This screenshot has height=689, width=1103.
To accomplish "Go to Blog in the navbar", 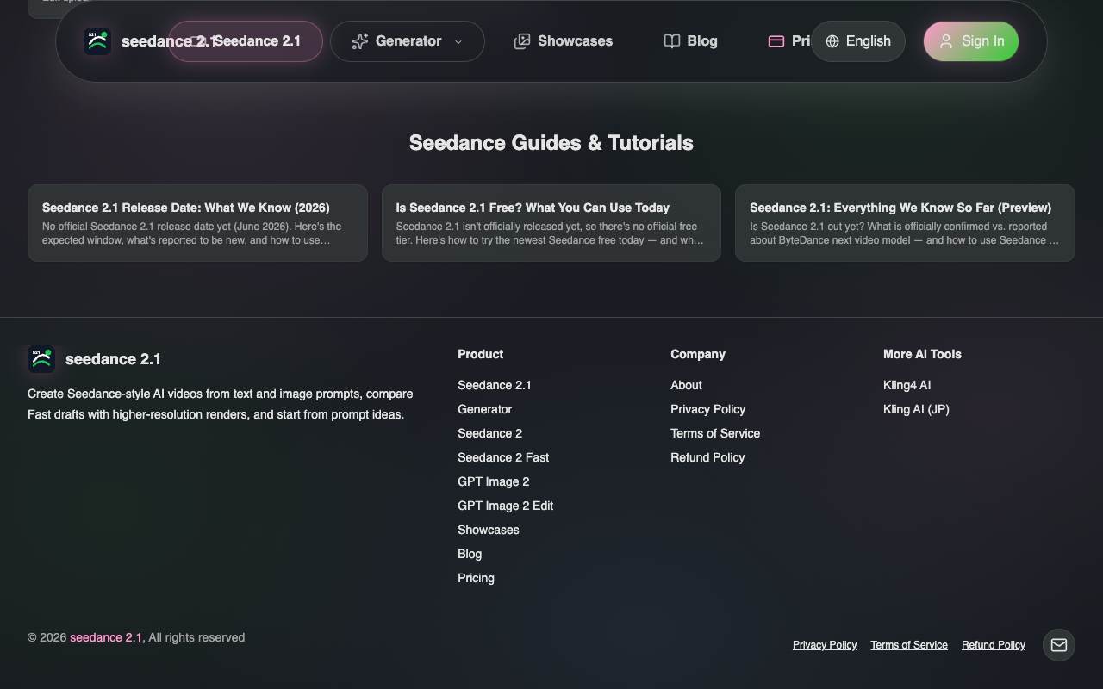I will [690, 41].
